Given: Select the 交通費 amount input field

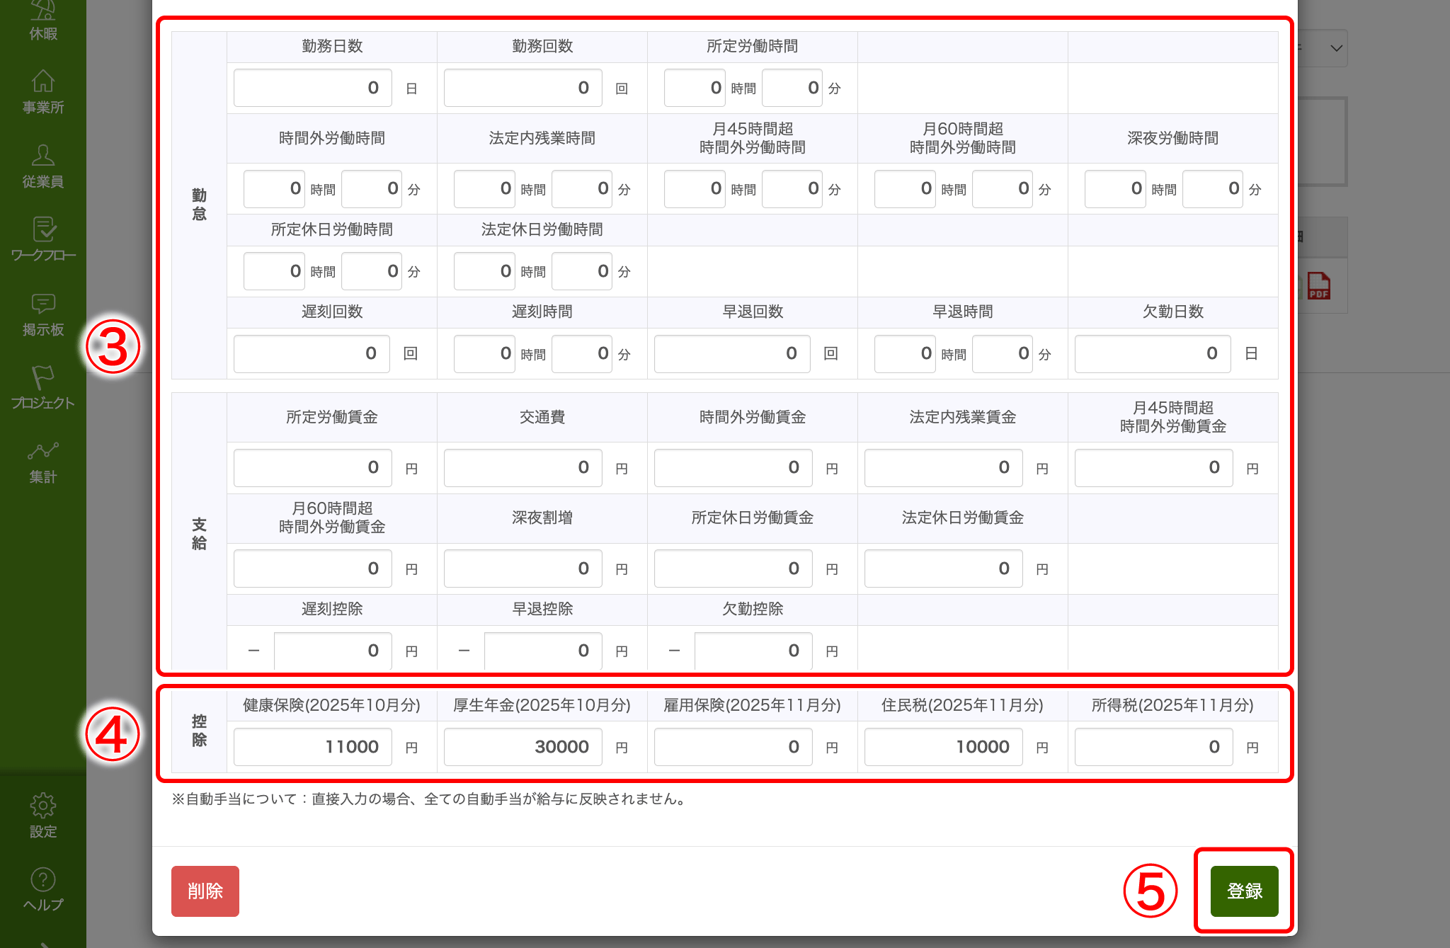Looking at the screenshot, I should (x=522, y=467).
